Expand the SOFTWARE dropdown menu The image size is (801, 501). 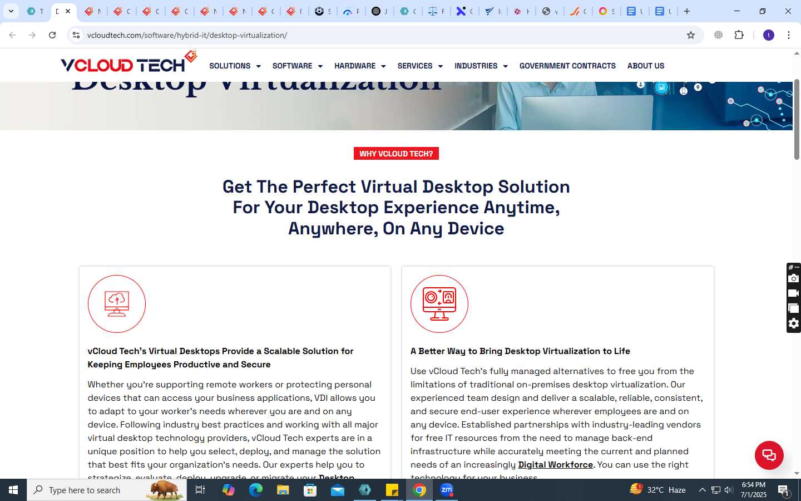pos(297,66)
